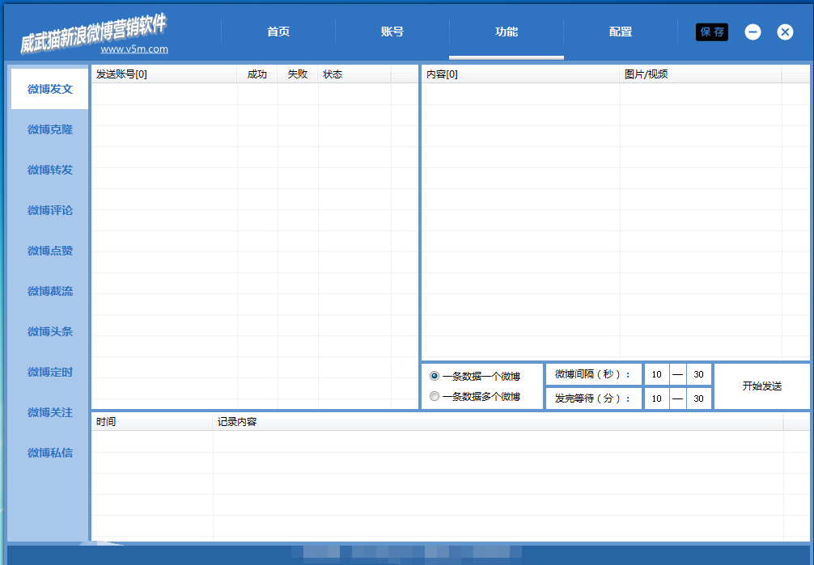
Task: Click the 失败 column header
Action: click(298, 74)
